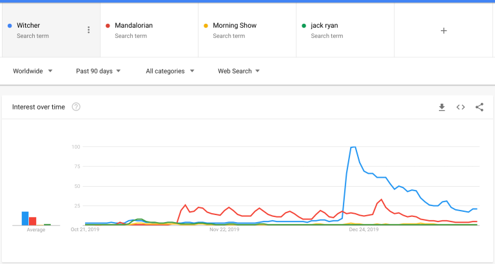Click the Witcher peak on the chart
Screen dimensions: 495x264
click(x=353, y=147)
